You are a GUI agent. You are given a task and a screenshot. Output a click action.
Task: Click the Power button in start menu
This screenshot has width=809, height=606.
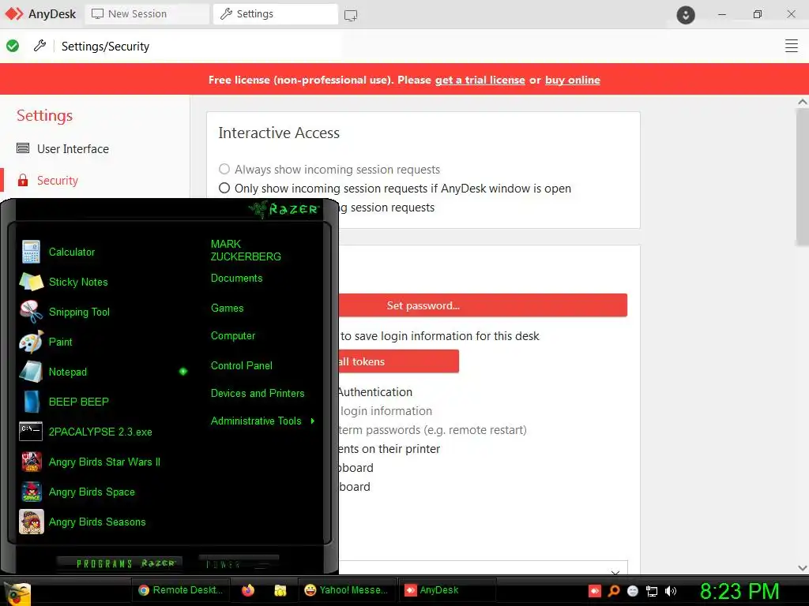(239, 563)
